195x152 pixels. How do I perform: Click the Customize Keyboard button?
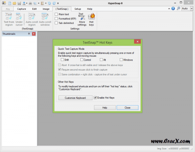pos(75,98)
